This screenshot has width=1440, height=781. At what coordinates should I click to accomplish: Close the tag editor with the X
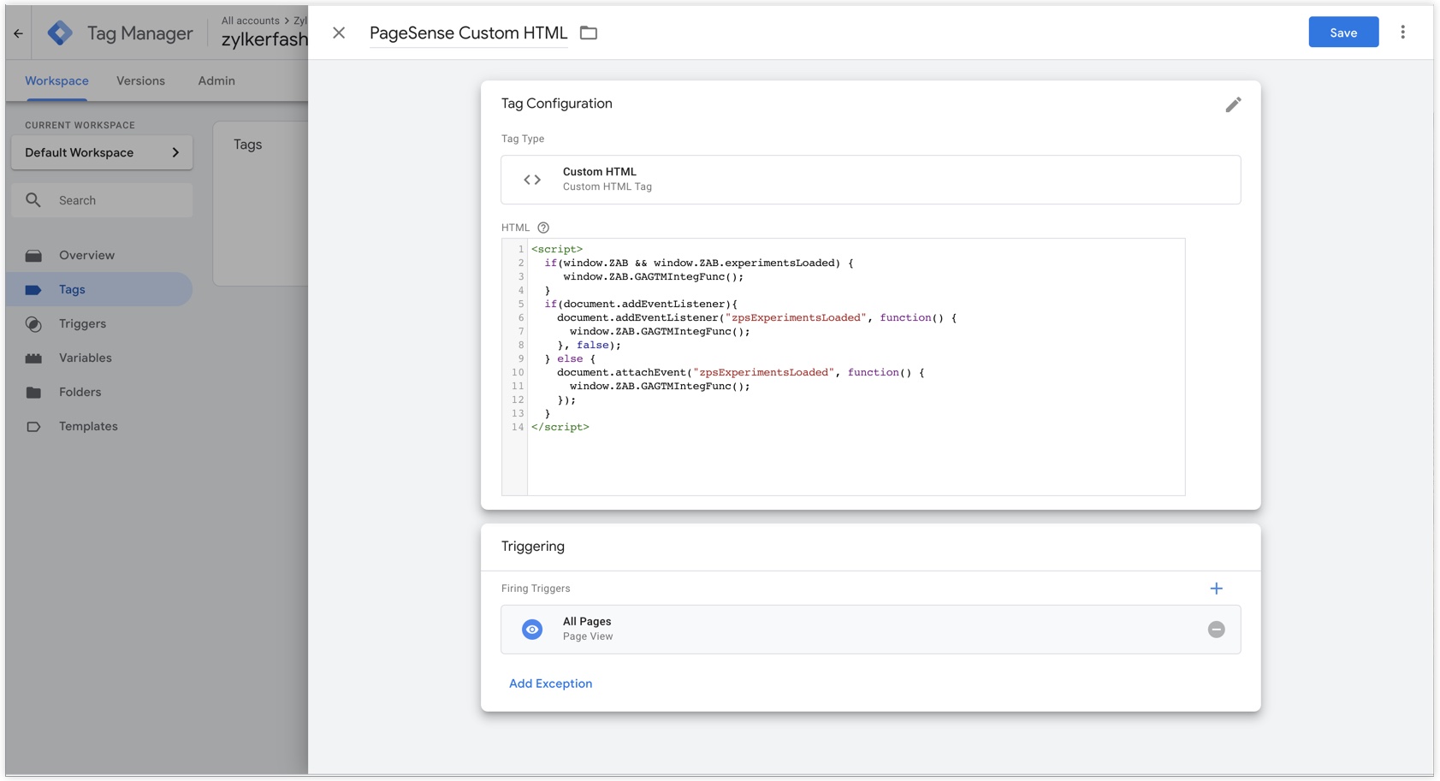pyautogui.click(x=339, y=33)
